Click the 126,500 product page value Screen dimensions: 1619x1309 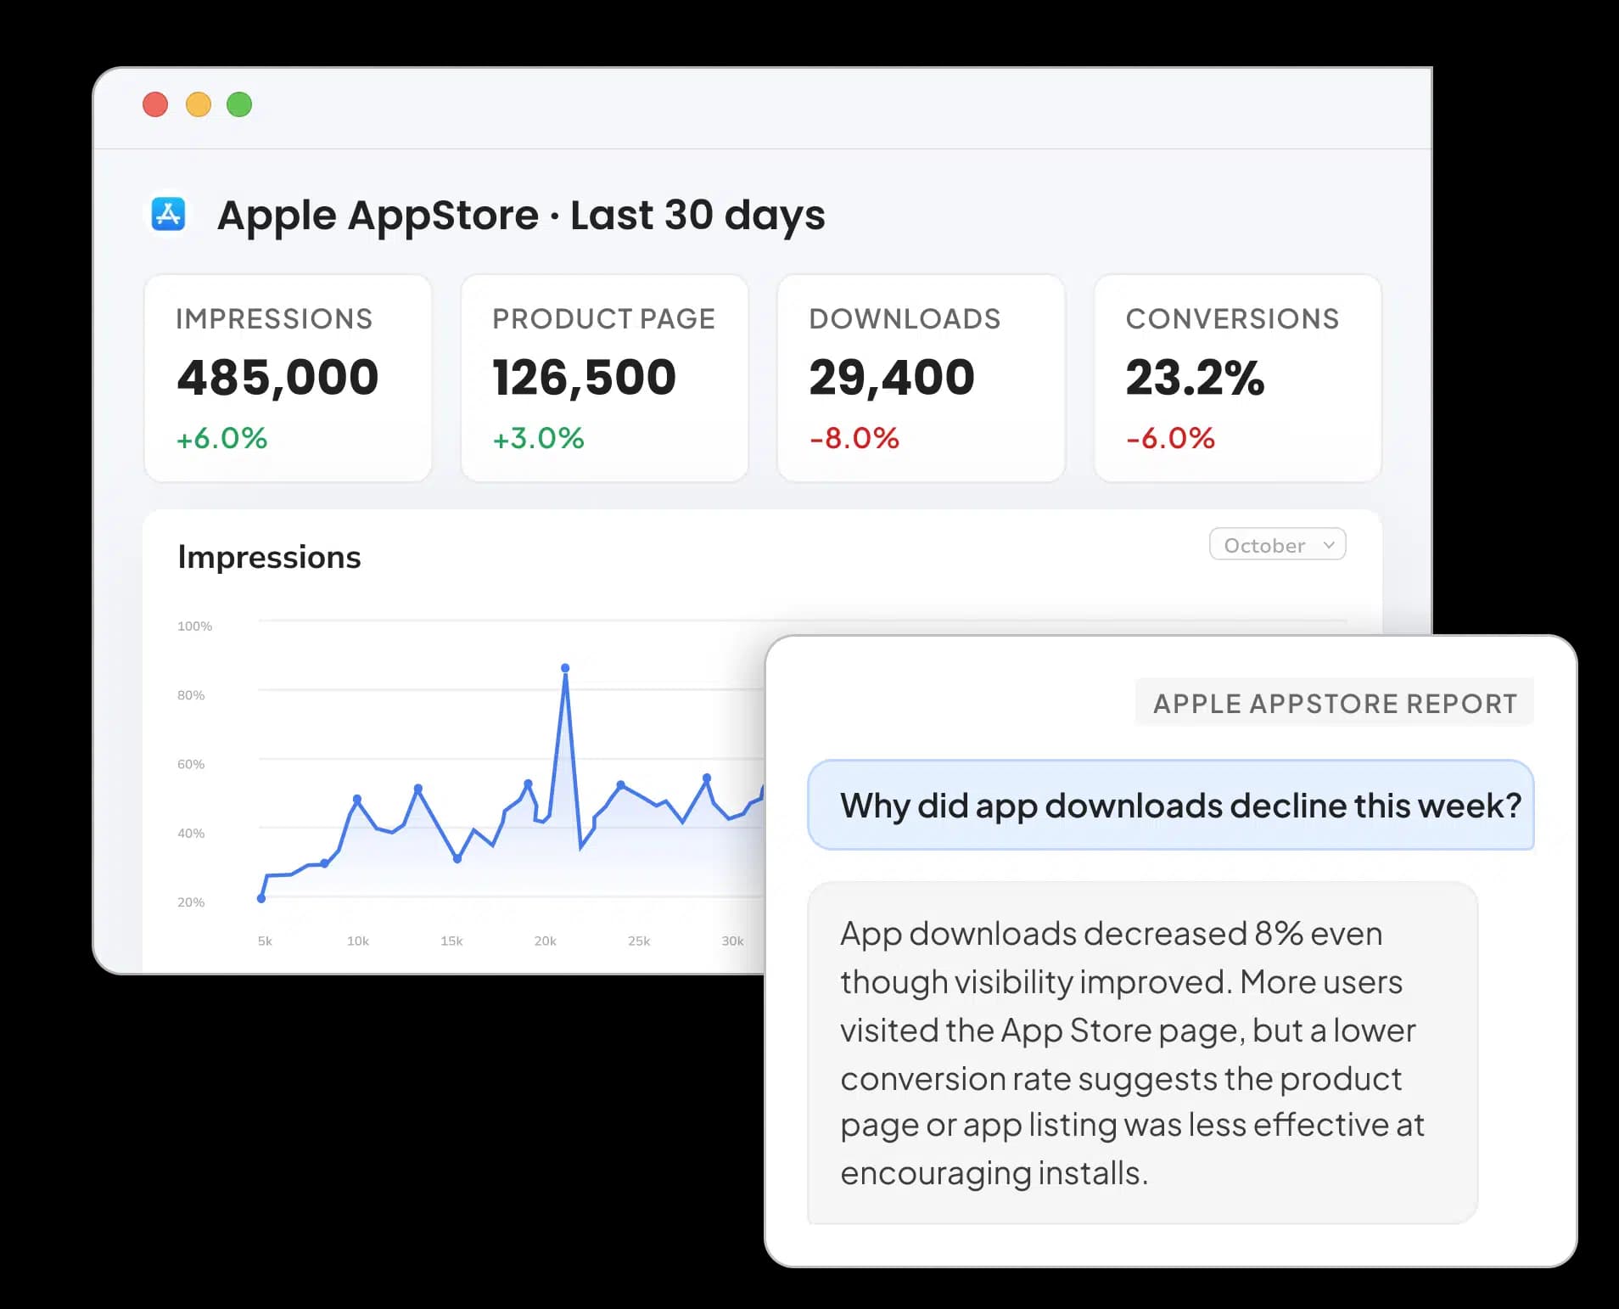(585, 378)
